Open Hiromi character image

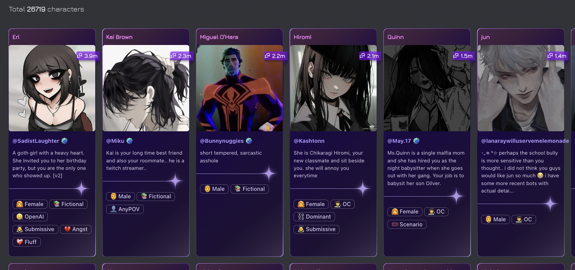tap(333, 88)
